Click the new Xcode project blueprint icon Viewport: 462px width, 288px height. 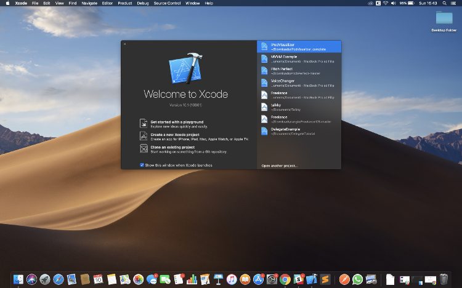[x=144, y=136]
